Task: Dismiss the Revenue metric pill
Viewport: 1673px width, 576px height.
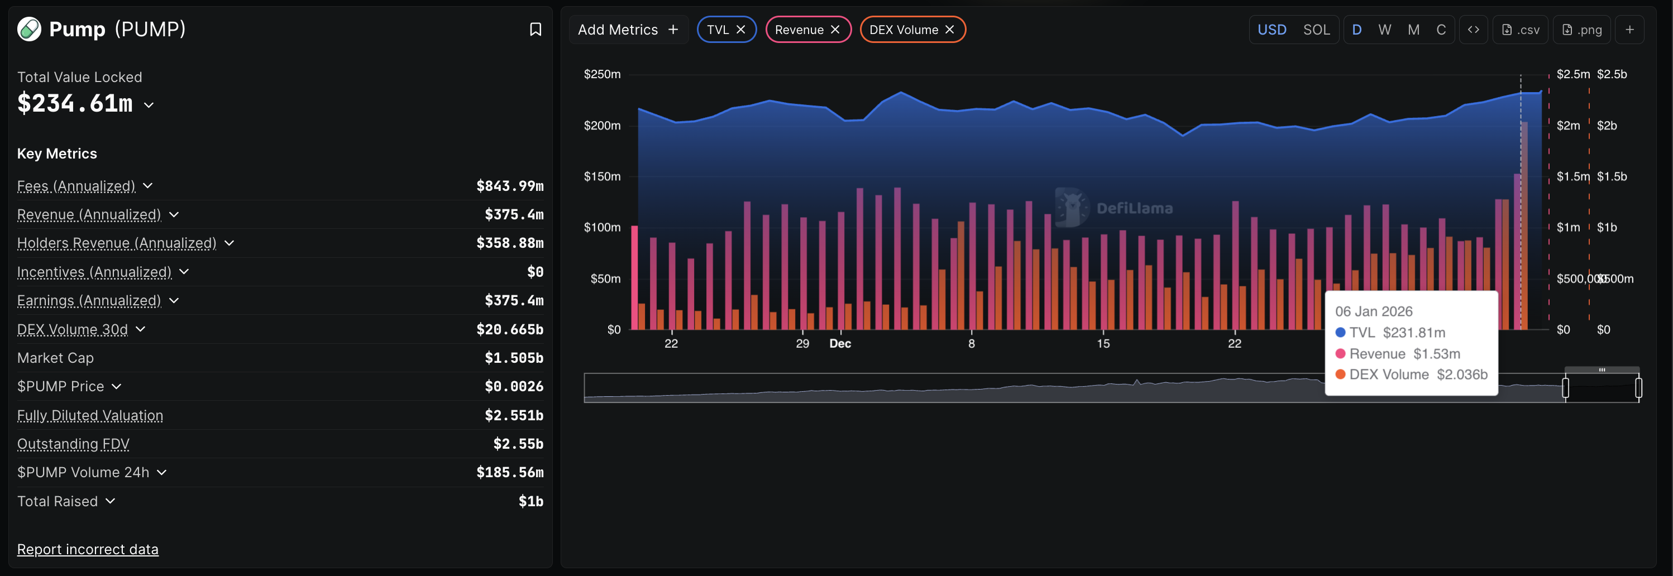Action: tap(835, 29)
